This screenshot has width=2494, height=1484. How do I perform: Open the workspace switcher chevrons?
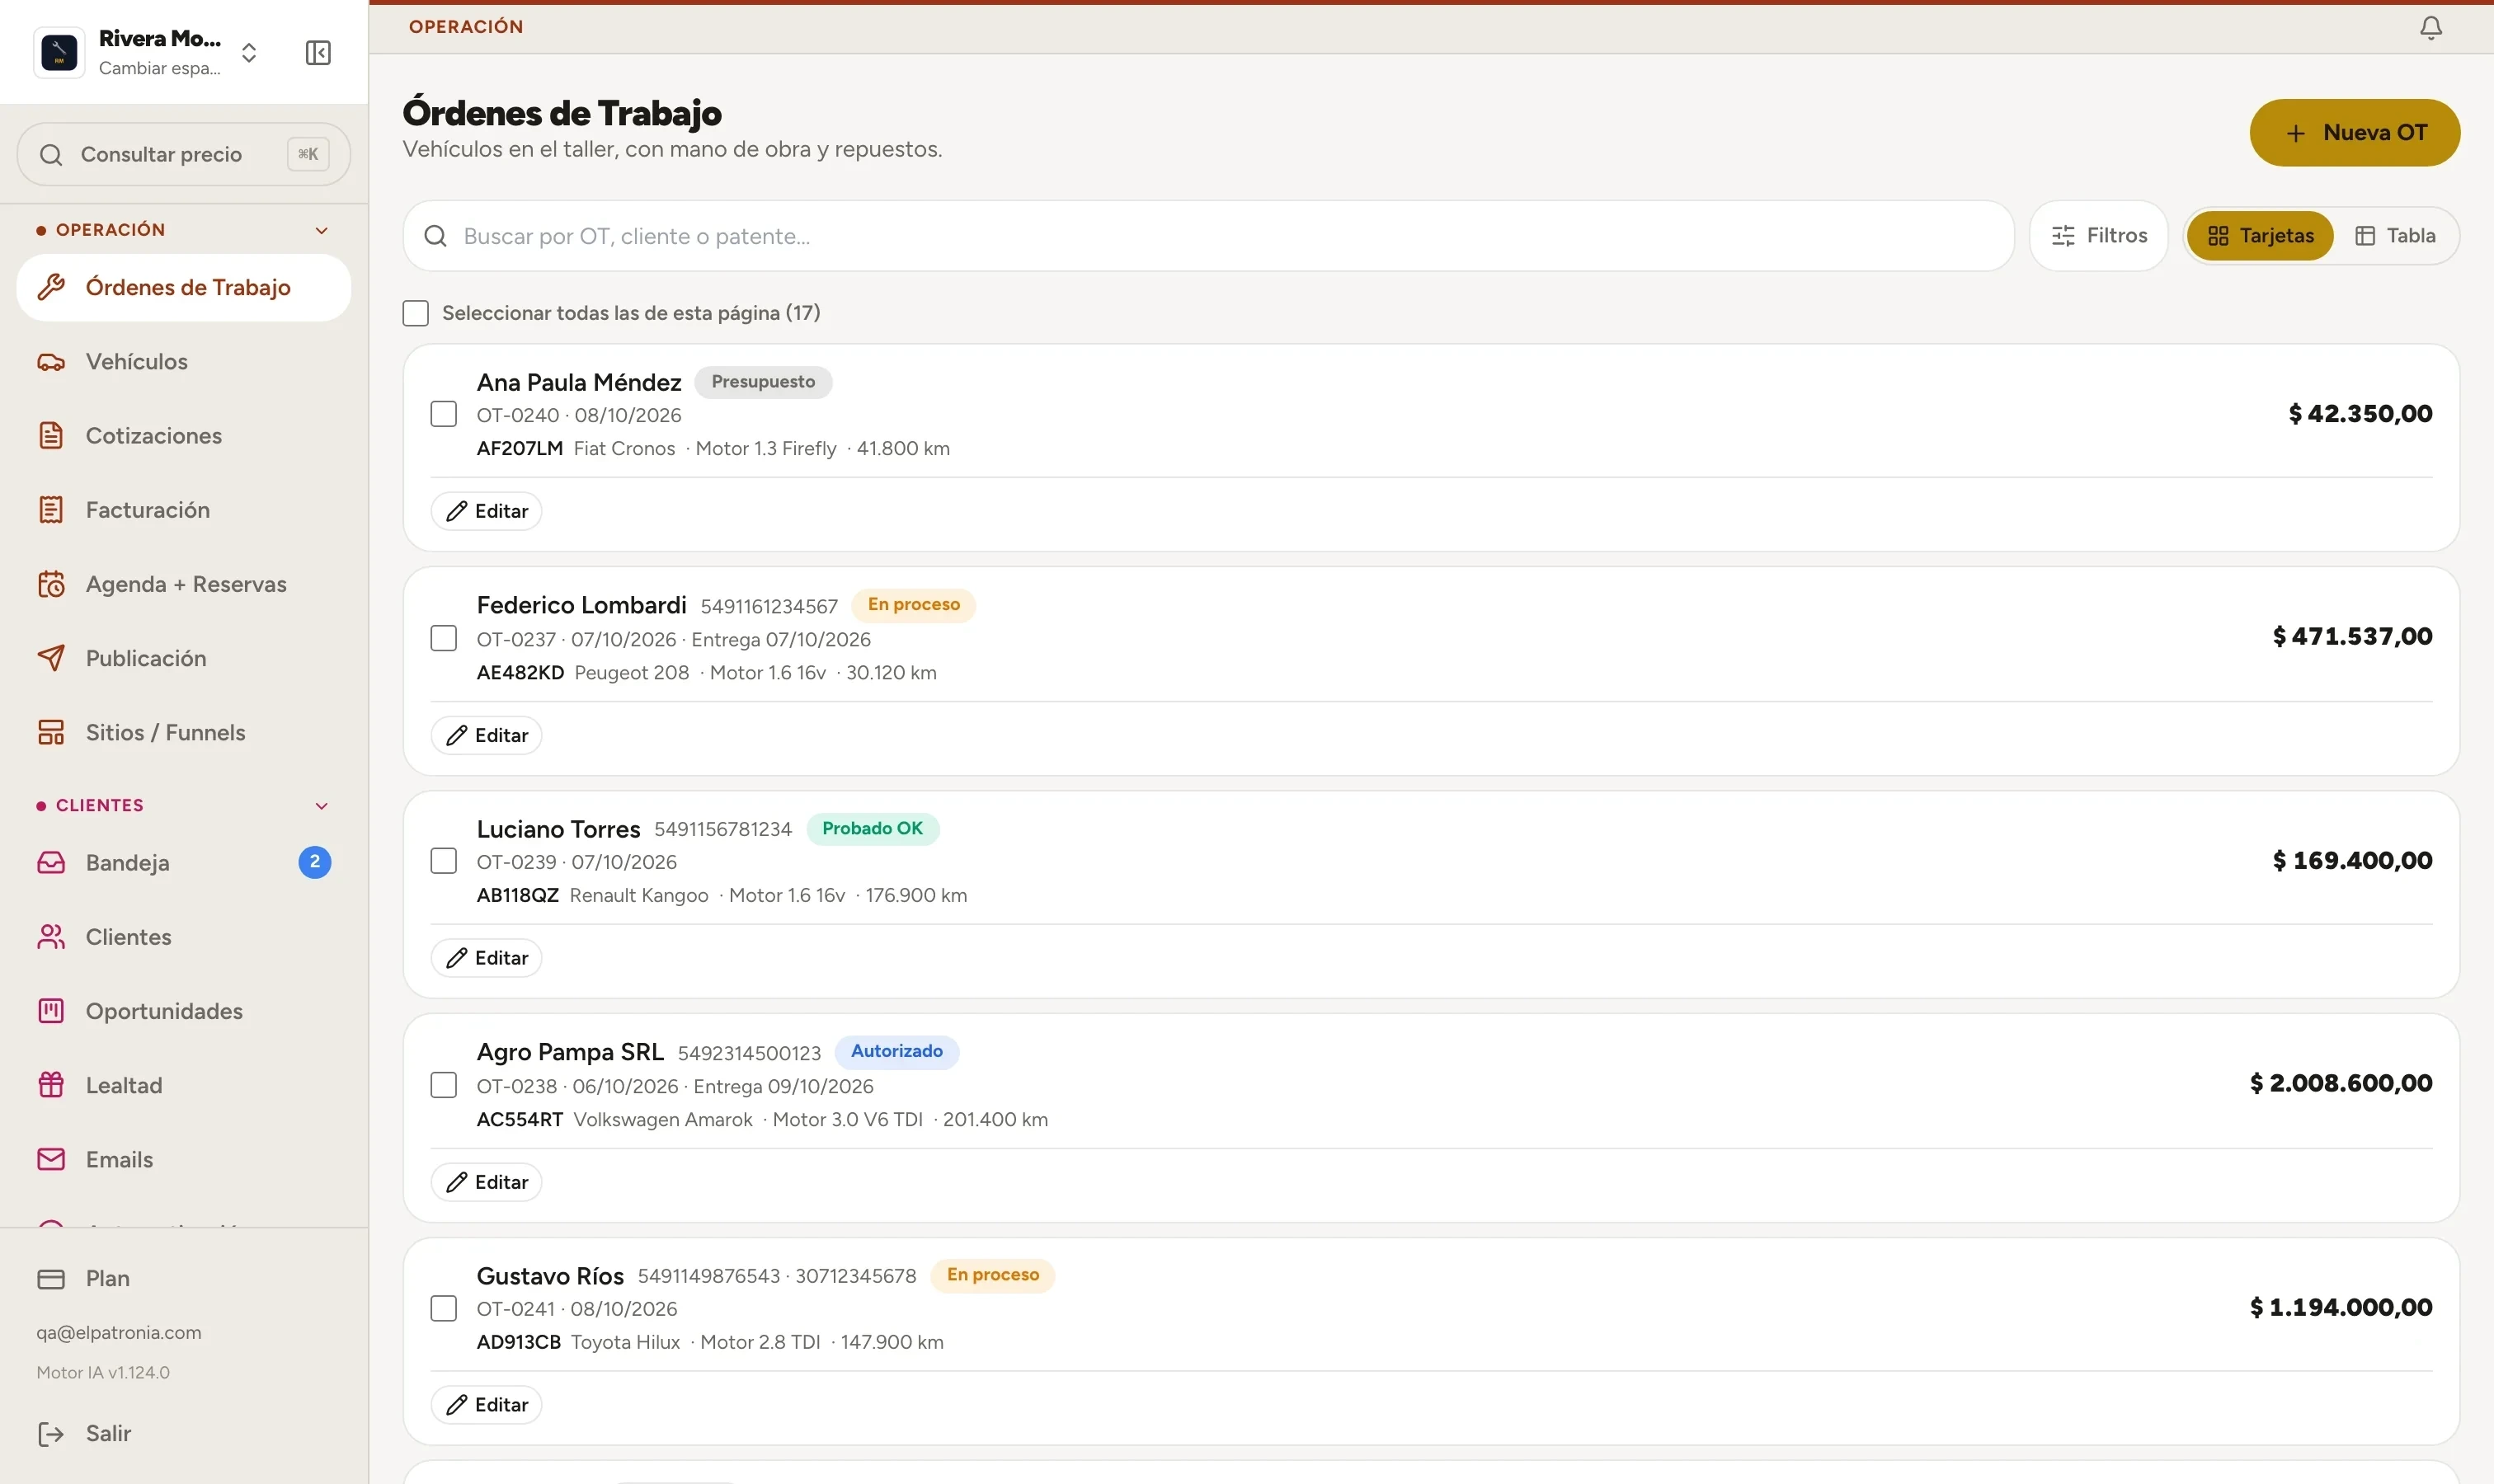coord(249,53)
